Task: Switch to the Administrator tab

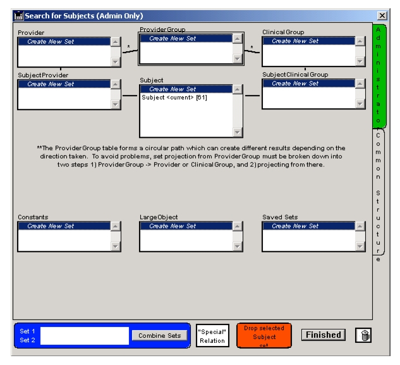Action: [x=378, y=75]
